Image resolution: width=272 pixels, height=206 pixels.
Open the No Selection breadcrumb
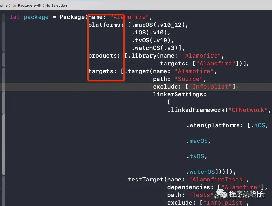56,5
